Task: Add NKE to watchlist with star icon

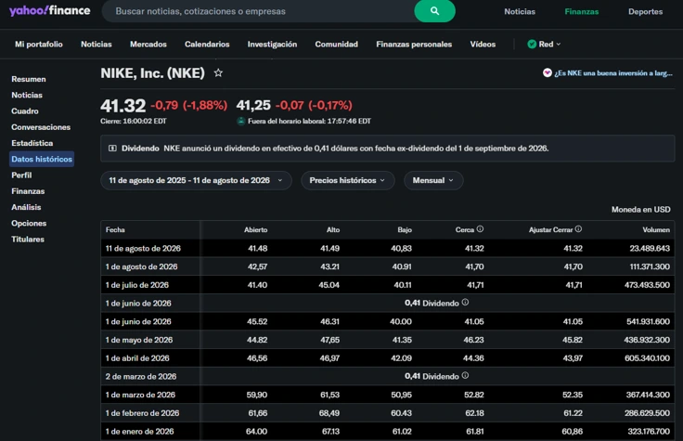Action: [218, 72]
